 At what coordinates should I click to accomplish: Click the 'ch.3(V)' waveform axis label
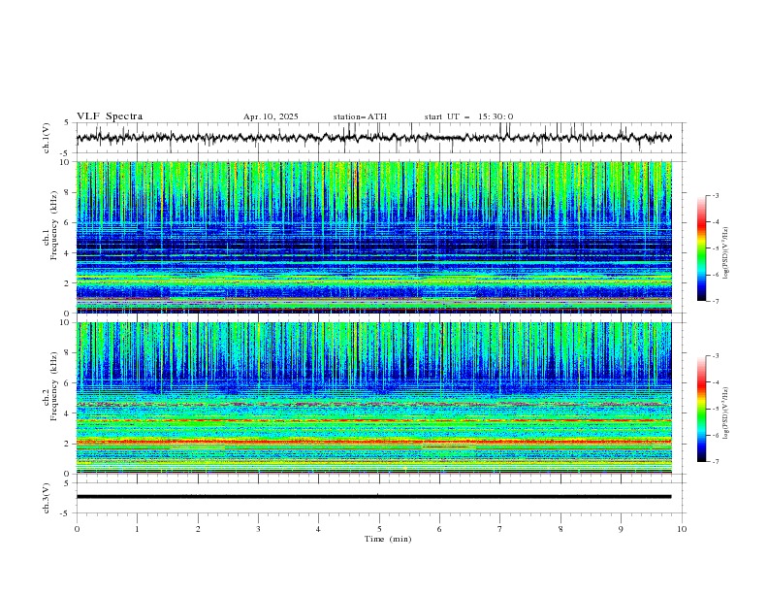pos(47,498)
